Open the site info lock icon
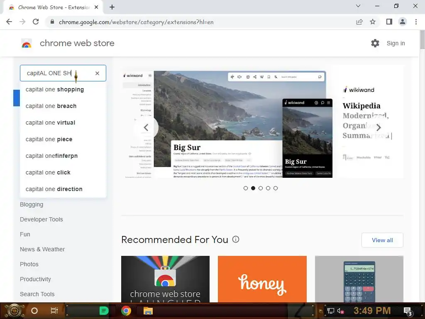Viewport: 425px width, 319px height. (52, 22)
